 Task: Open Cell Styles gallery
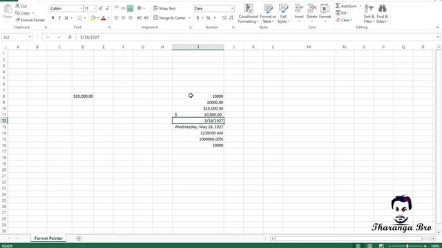(283, 14)
